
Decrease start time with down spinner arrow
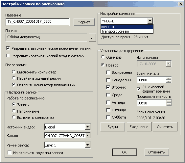click(x=169, y=81)
